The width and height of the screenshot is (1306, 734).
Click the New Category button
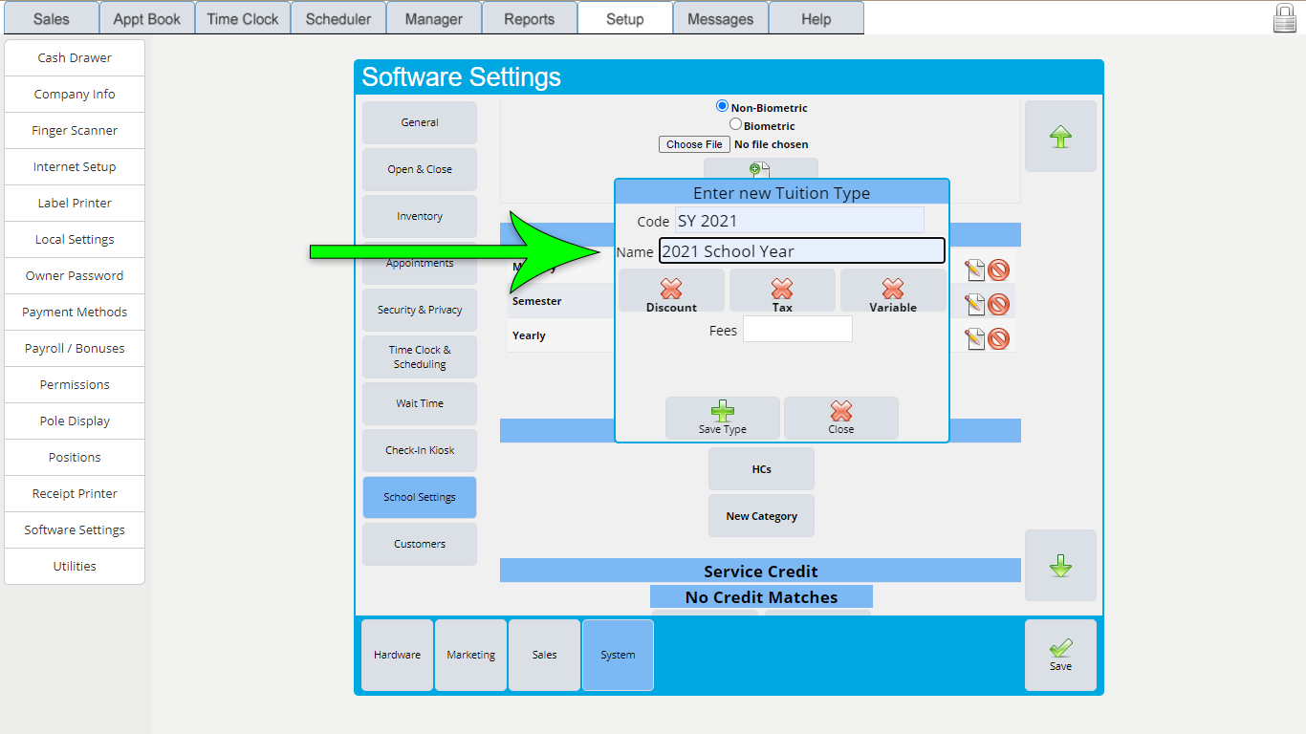[x=761, y=516]
